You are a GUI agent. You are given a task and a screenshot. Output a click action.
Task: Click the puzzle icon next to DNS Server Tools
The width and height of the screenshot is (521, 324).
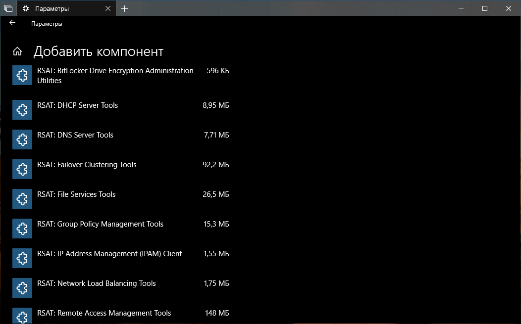coord(22,139)
